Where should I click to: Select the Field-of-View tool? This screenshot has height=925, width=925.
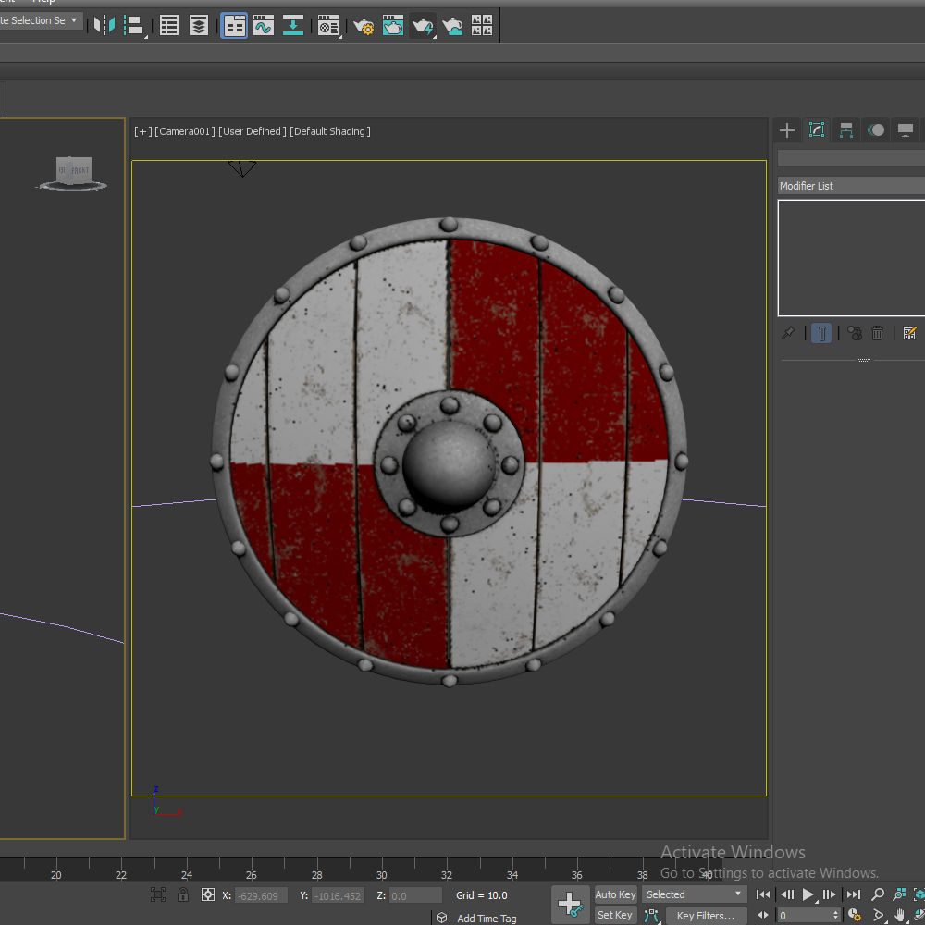(878, 916)
